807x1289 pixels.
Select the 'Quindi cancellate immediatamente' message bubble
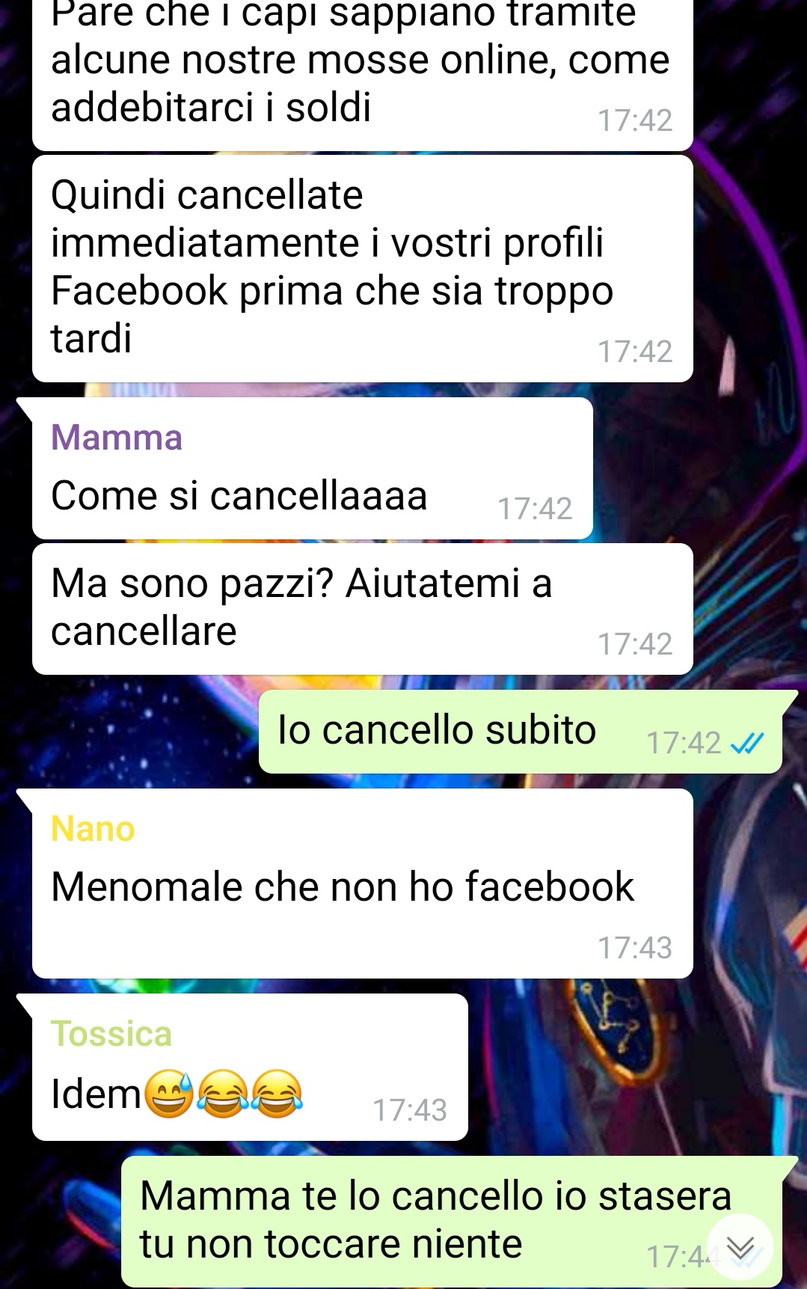click(x=363, y=269)
